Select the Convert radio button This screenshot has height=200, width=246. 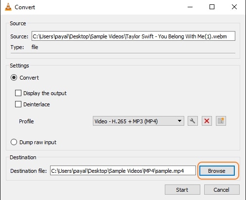(14, 78)
